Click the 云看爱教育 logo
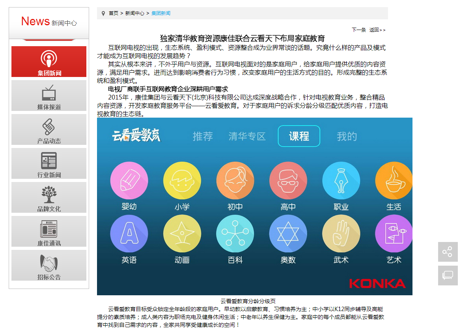Image resolution: width=474 pixels, height=330 pixels. (136, 135)
